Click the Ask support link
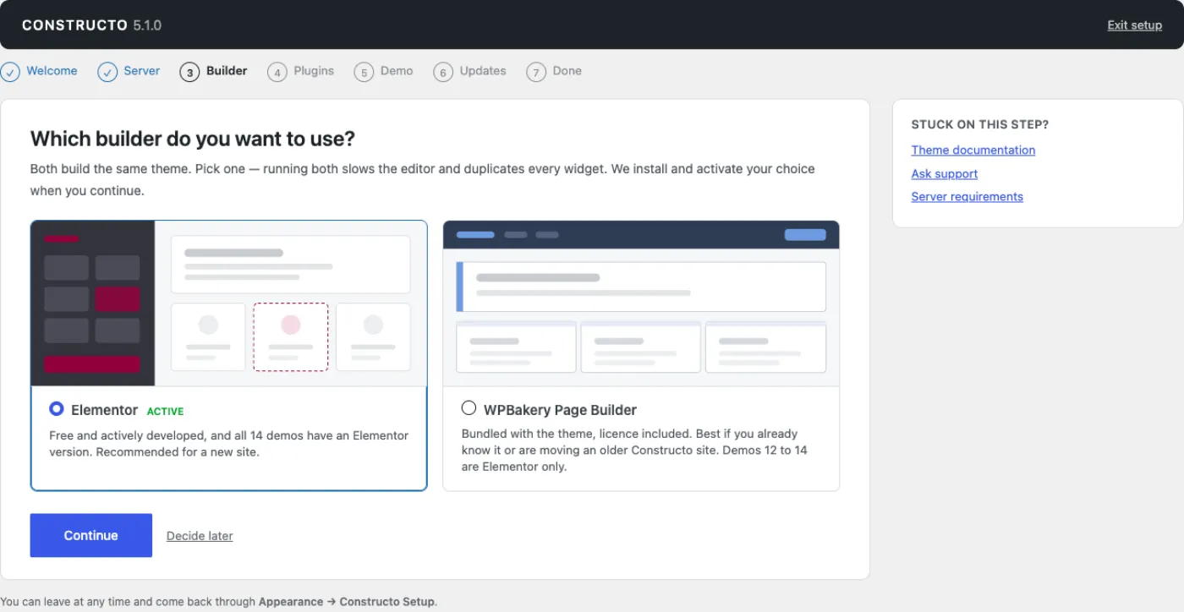This screenshot has width=1184, height=612. click(x=945, y=173)
